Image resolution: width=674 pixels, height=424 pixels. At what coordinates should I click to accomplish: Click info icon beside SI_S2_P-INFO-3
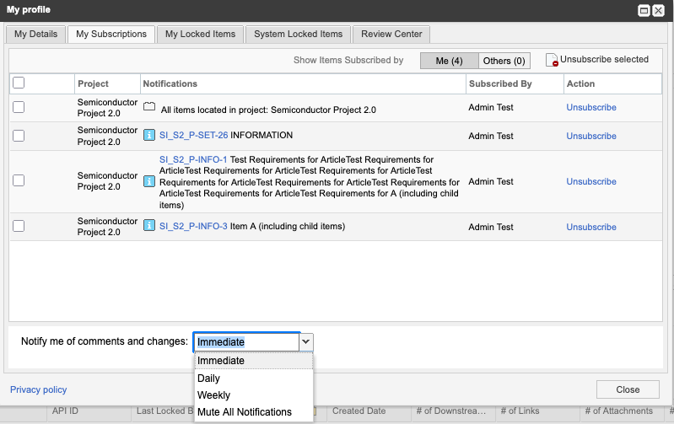[149, 225]
